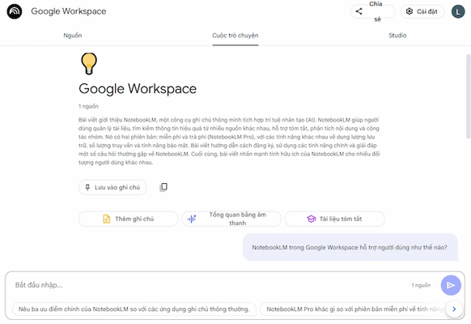Click the vertical scrollbar of the chat
The width and height of the screenshot is (471, 324).
point(468,96)
